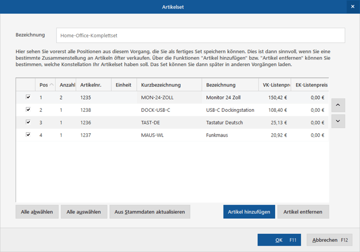Cancel with Abbrechen F12 button
Screen dimensions: 360x252
pos(329,240)
